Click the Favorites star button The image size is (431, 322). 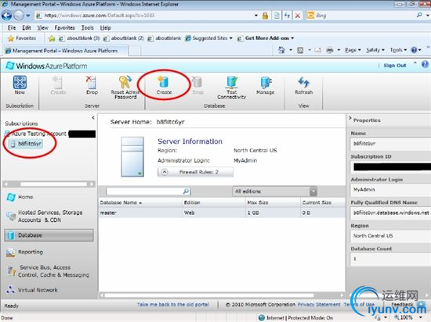(x=22, y=38)
